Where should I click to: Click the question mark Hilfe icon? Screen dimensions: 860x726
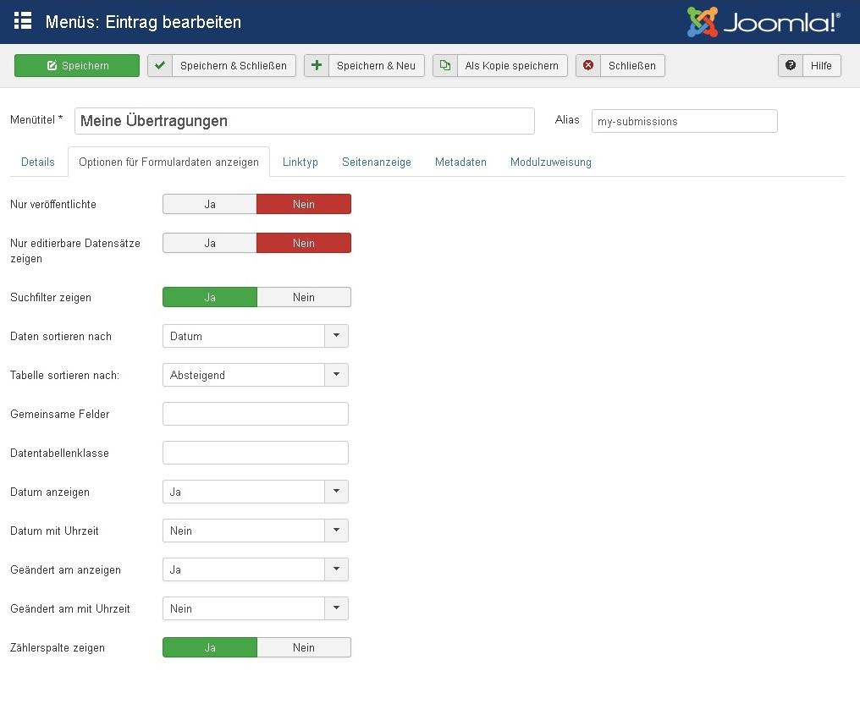(x=791, y=66)
